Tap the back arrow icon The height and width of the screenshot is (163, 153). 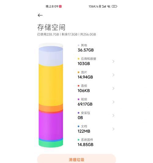point(40,15)
